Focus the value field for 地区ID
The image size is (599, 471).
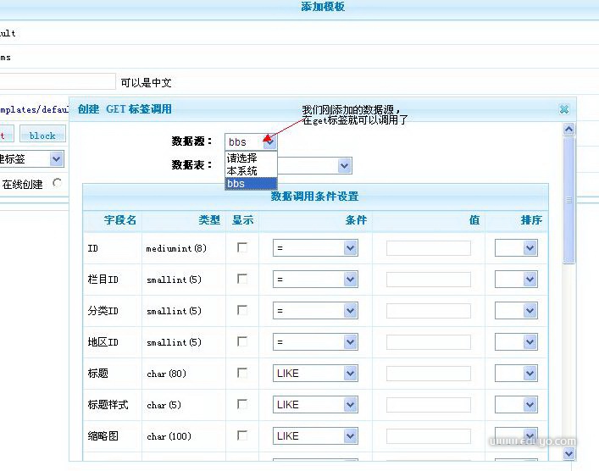point(428,342)
